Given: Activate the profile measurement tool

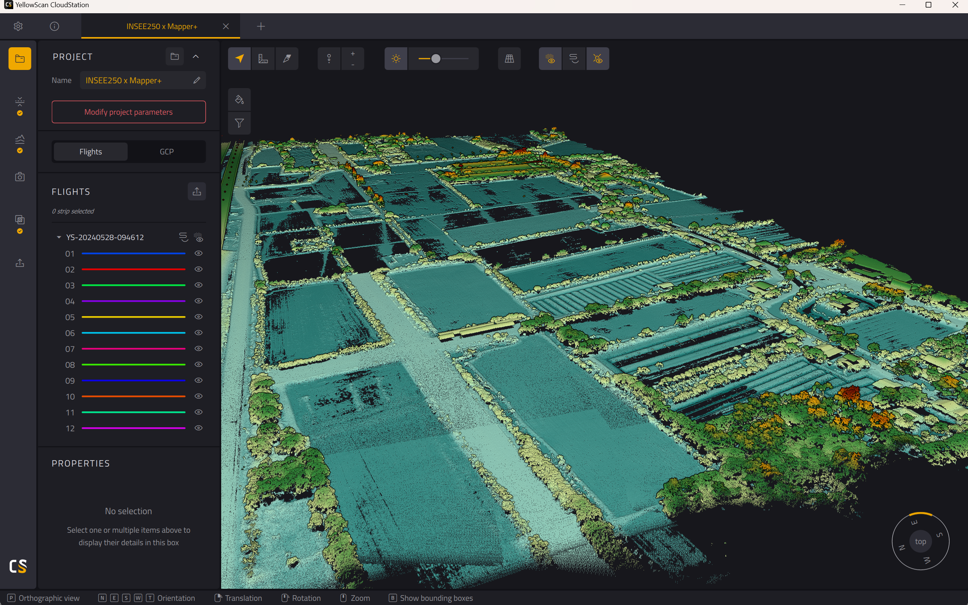Looking at the screenshot, I should [263, 59].
